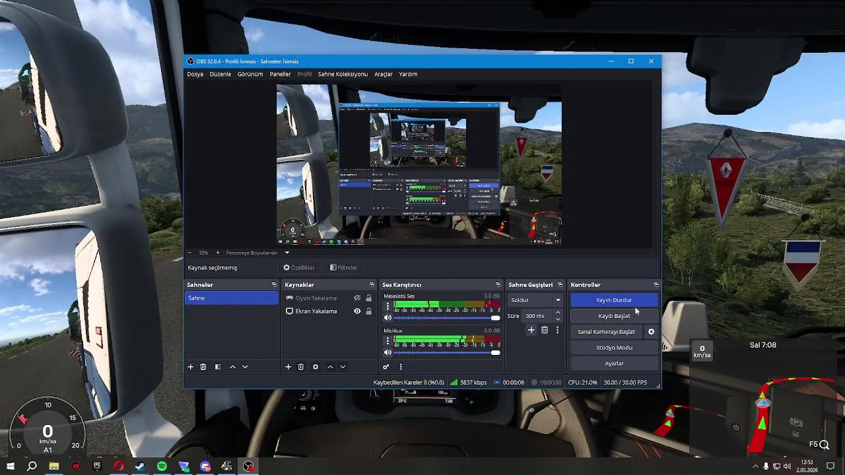
Task: Open the Paneller menu
Action: click(280, 74)
